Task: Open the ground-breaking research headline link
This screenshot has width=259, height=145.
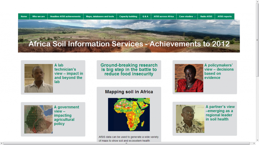Action: [x=129, y=70]
